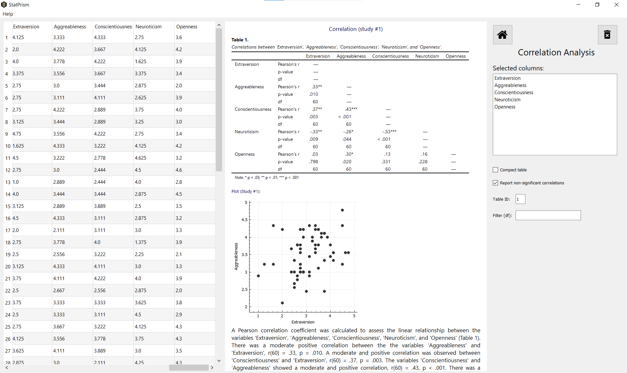This screenshot has width=627, height=373.
Task: Click the scroll right arrow under data grid
Action: (x=212, y=367)
